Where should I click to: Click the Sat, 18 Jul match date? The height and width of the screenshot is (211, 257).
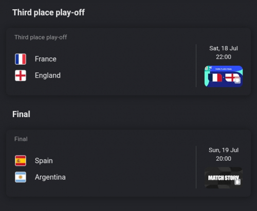coord(224,48)
